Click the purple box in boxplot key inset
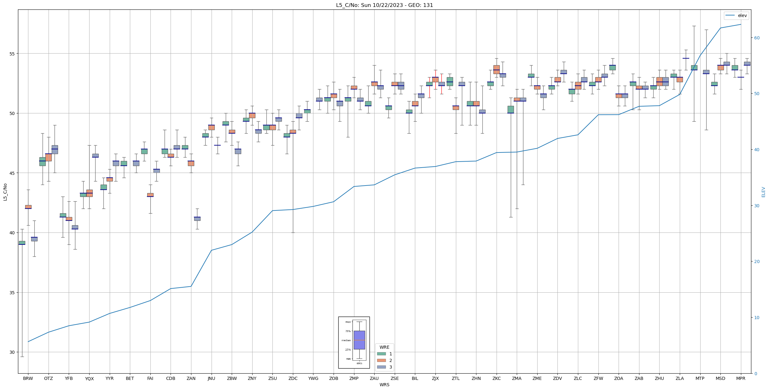 point(359,340)
